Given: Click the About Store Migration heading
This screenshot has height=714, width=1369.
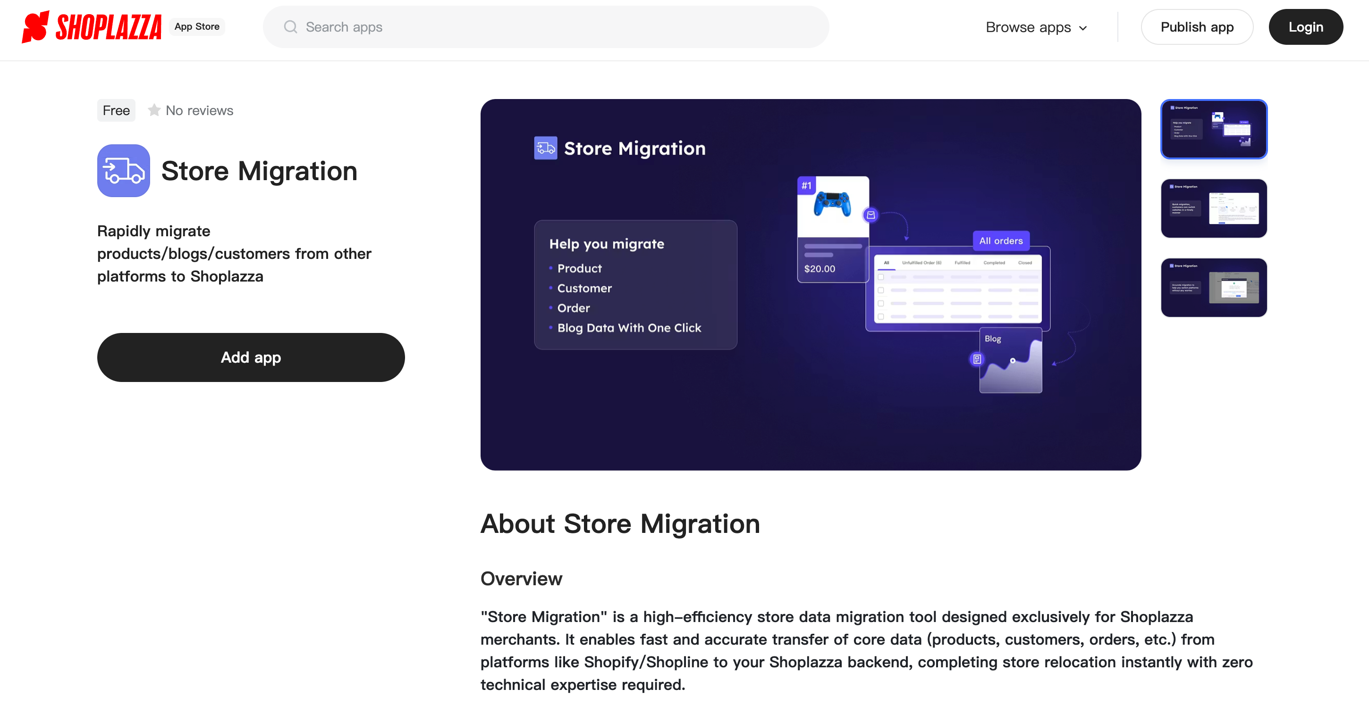Looking at the screenshot, I should [620, 524].
